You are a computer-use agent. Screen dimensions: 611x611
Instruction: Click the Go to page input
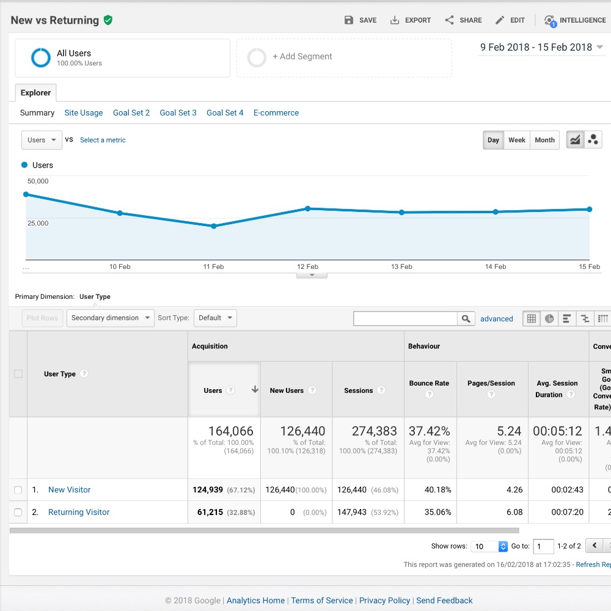click(543, 546)
